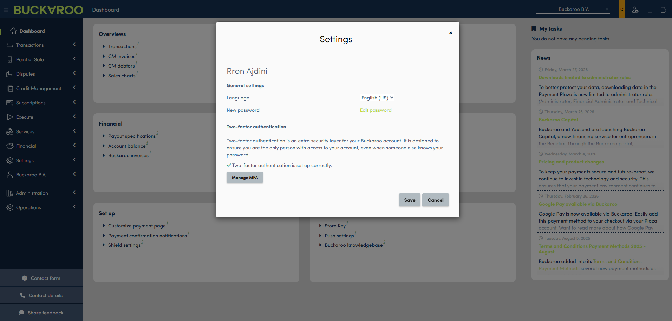This screenshot has width=672, height=321.
Task: Click the Administration books icon in sidebar
Action: tap(10, 193)
